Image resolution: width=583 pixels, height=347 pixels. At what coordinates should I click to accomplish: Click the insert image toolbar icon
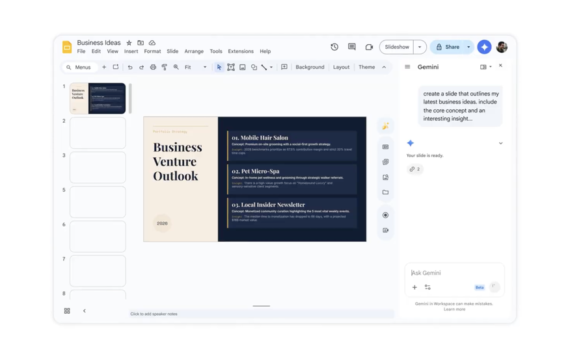(x=243, y=67)
